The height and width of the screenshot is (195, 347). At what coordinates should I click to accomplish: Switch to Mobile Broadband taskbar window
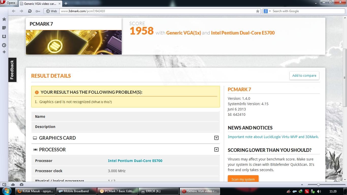click(76, 191)
